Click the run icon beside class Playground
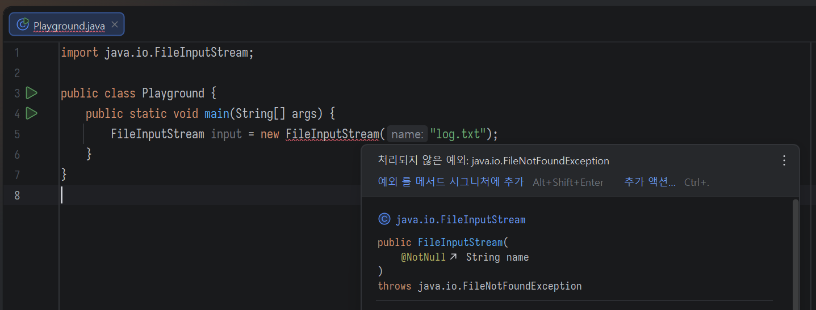Viewport: 816px width, 310px height. click(x=32, y=93)
